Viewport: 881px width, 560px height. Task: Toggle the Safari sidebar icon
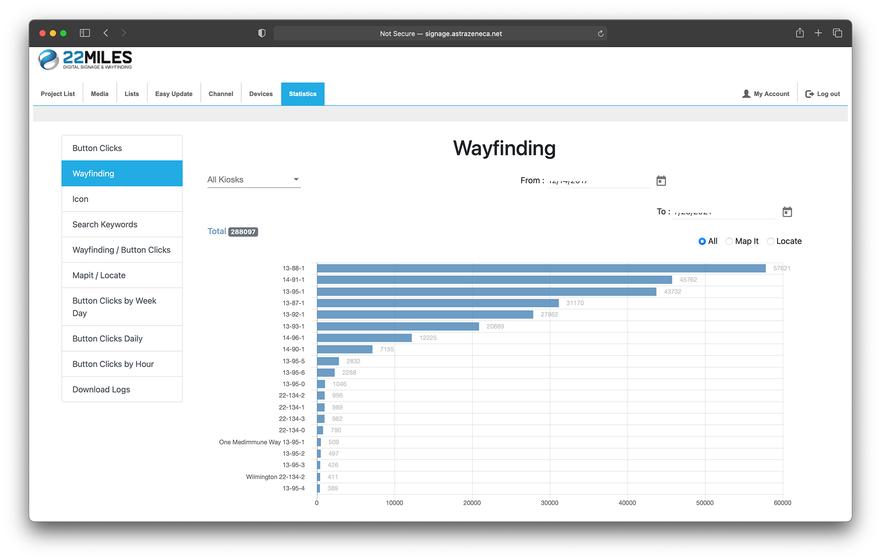85,33
